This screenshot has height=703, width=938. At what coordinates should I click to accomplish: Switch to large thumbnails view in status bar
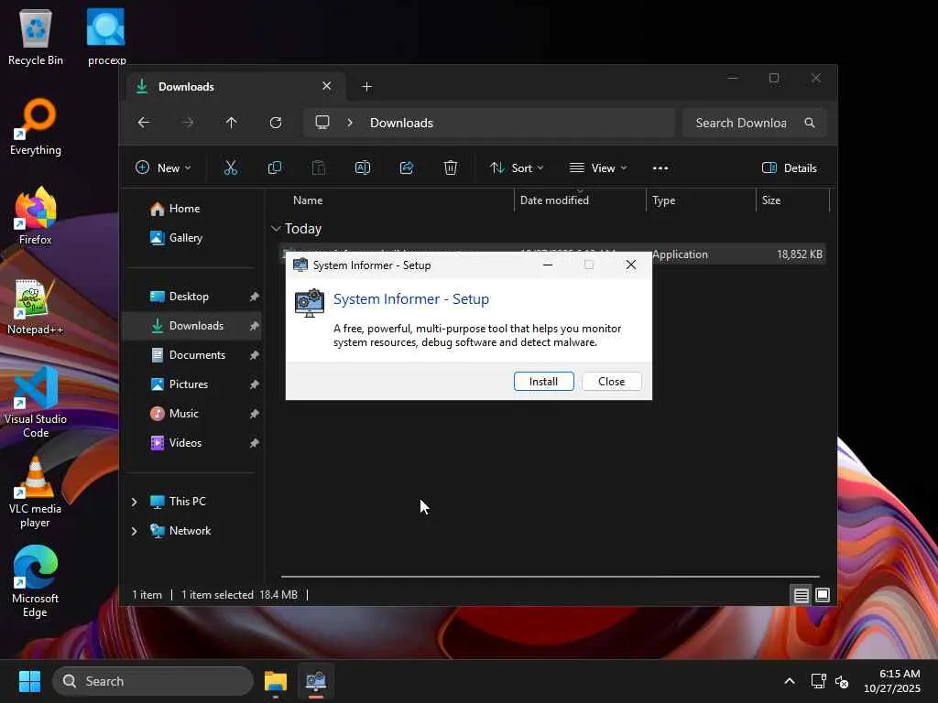point(823,595)
